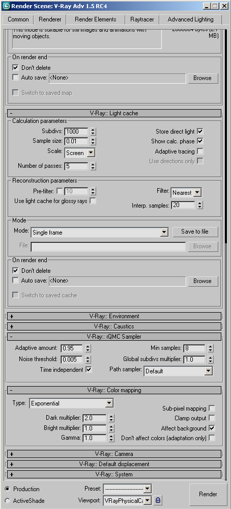Expand the V-Ray Environment rollout
The width and height of the screenshot is (231, 509).
click(x=114, y=316)
